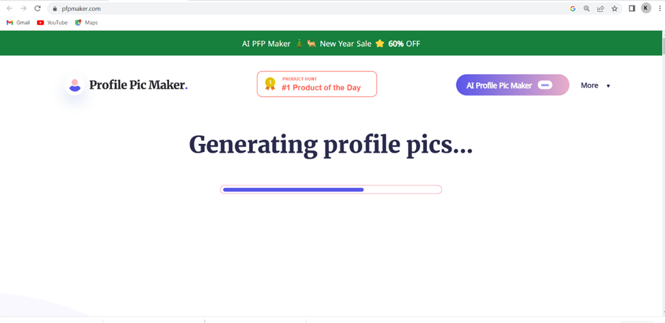Click the browser forward arrow
The height and width of the screenshot is (323, 665).
point(23,8)
